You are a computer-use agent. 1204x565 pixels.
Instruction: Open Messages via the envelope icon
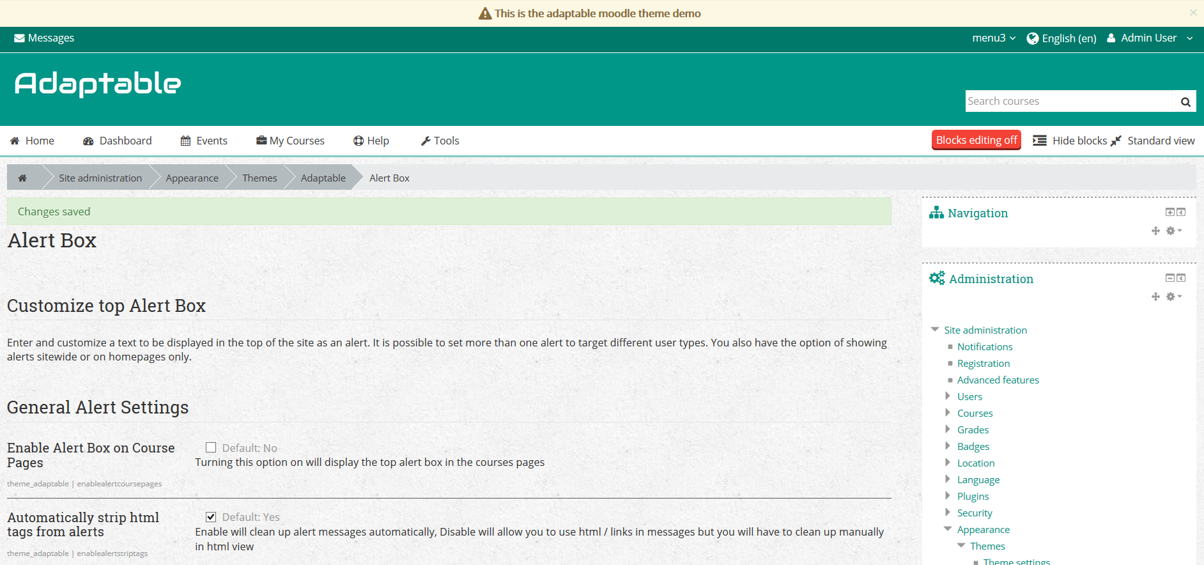[x=20, y=38]
